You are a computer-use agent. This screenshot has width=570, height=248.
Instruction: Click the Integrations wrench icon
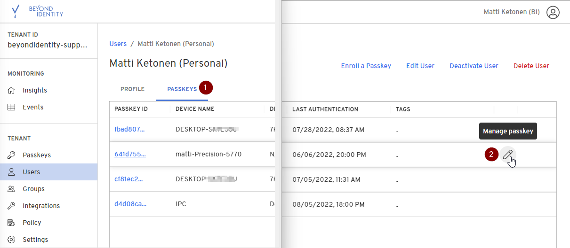tap(12, 206)
